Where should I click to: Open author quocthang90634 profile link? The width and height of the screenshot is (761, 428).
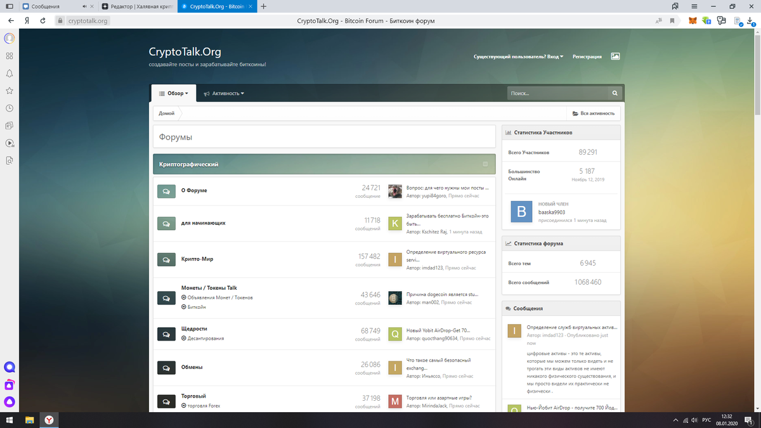pos(439,339)
